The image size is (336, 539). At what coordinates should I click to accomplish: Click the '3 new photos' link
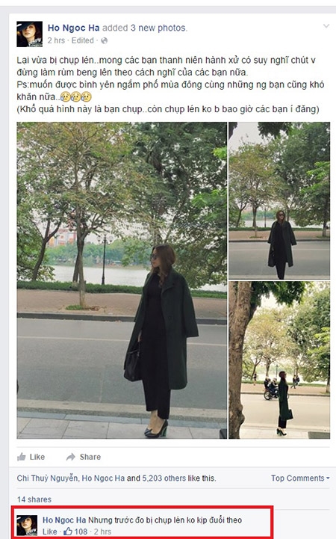162,28
